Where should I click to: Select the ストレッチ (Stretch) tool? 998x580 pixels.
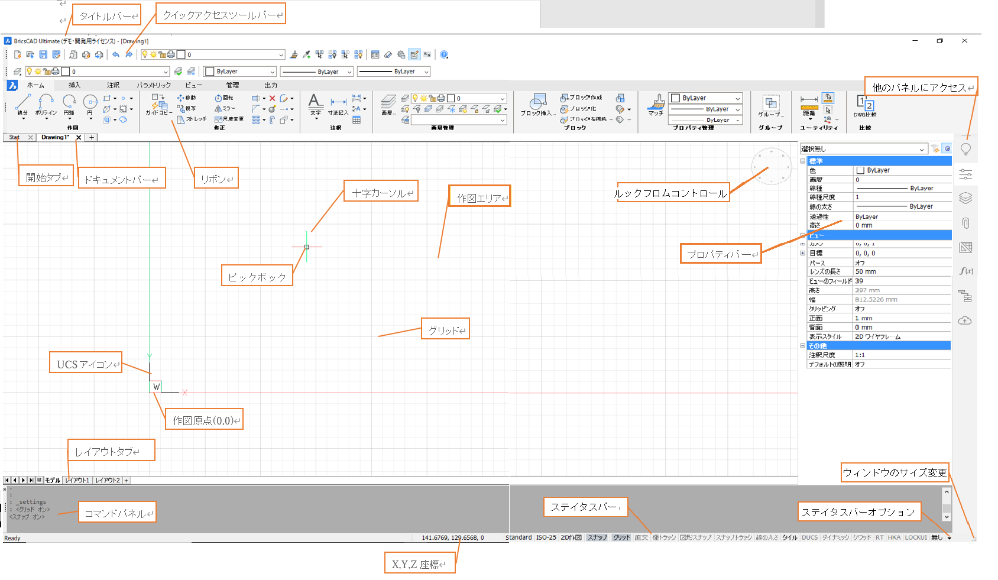pos(192,119)
